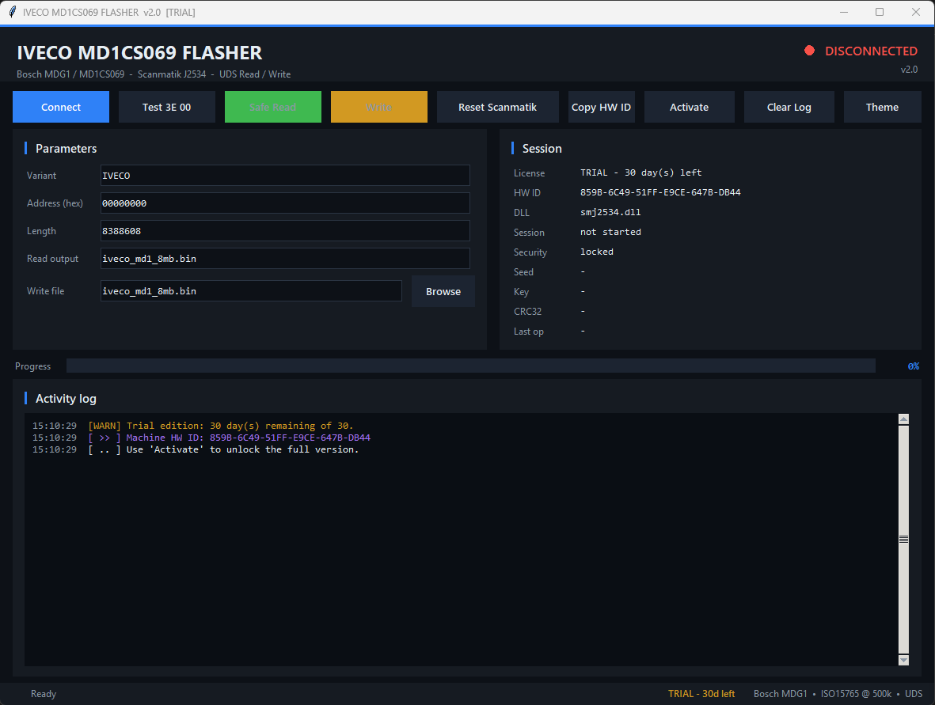Screen dimensions: 935x705
Task: Click 'Bosch MDG1 • ISO15765 @ 500k • UDS' status text
Action: [838, 694]
